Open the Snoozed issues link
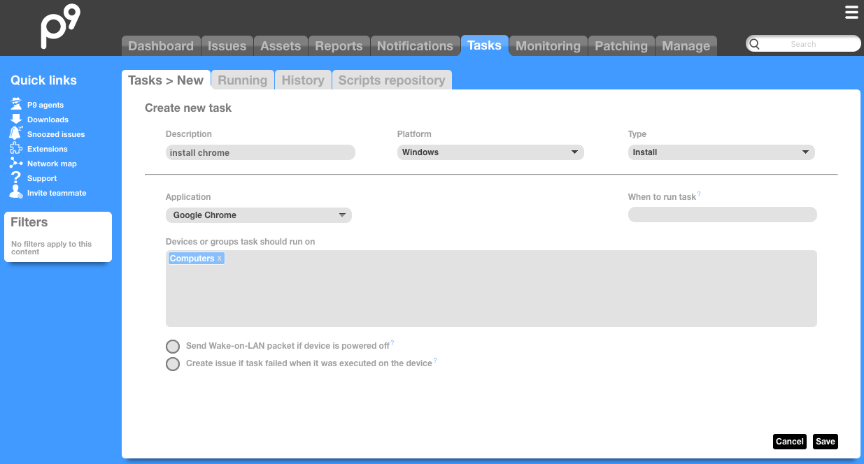Screen dimensions: 864x464 point(56,134)
